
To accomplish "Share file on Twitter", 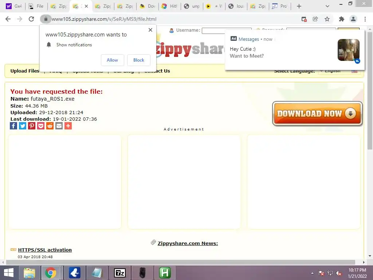I will (x=23, y=126).
